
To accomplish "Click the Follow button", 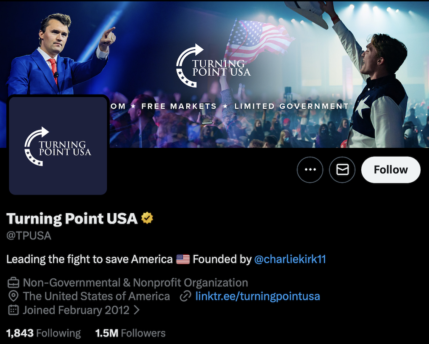I will click(x=390, y=170).
